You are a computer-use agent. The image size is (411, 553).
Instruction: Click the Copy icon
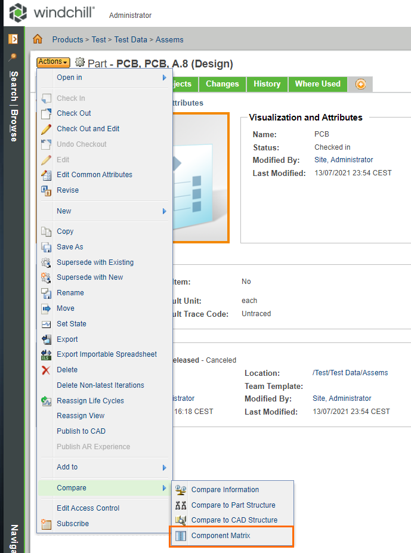pos(46,231)
